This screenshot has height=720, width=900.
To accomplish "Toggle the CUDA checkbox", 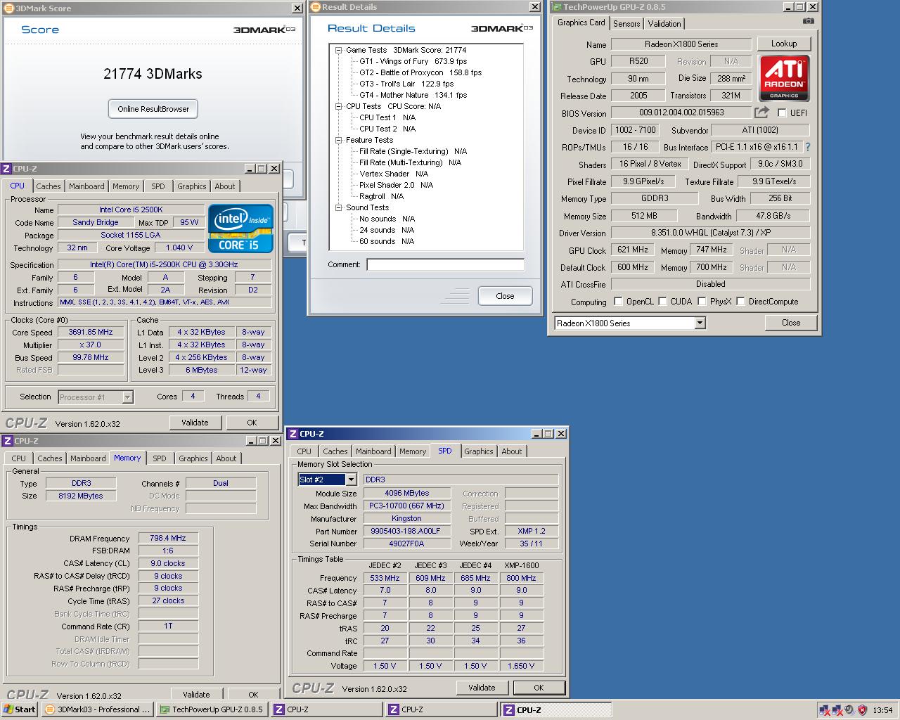I will [x=662, y=302].
